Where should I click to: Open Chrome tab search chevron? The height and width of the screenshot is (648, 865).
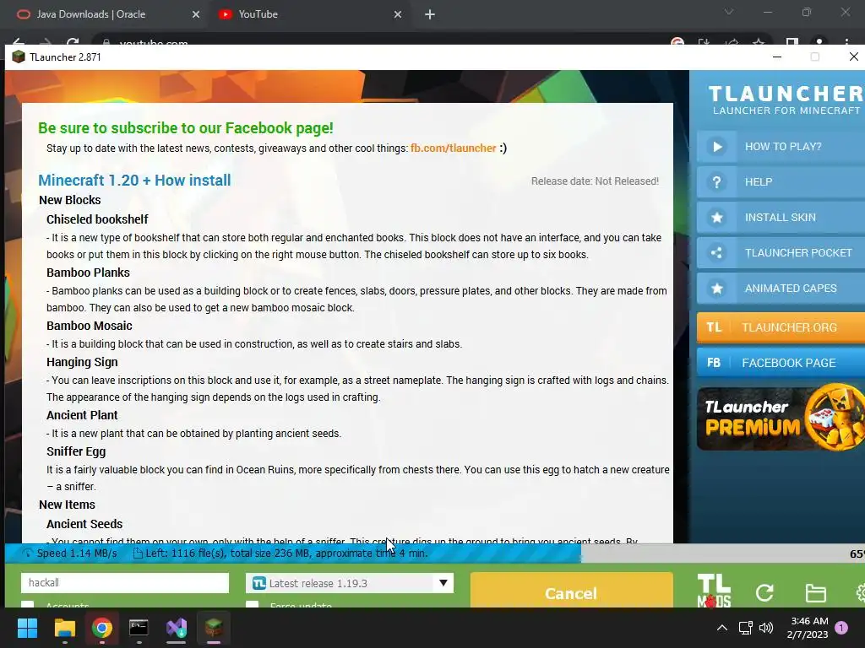coord(729,12)
